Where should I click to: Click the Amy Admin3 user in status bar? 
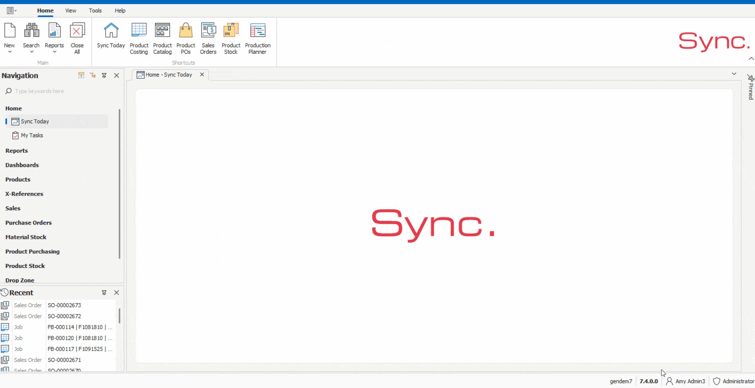point(686,381)
